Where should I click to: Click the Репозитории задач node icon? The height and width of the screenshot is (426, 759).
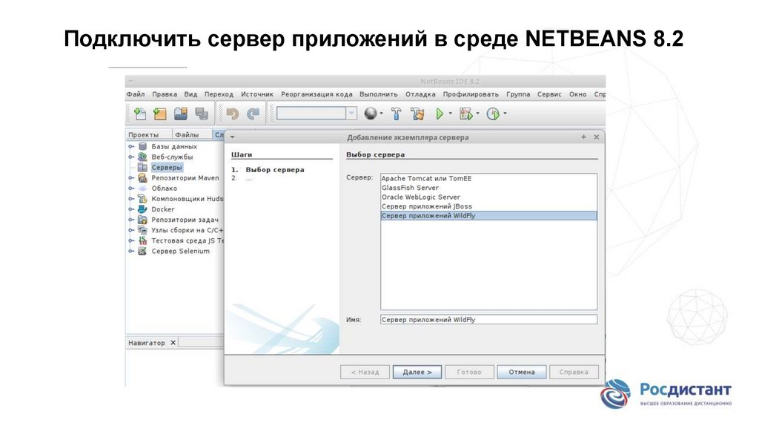[x=142, y=220]
